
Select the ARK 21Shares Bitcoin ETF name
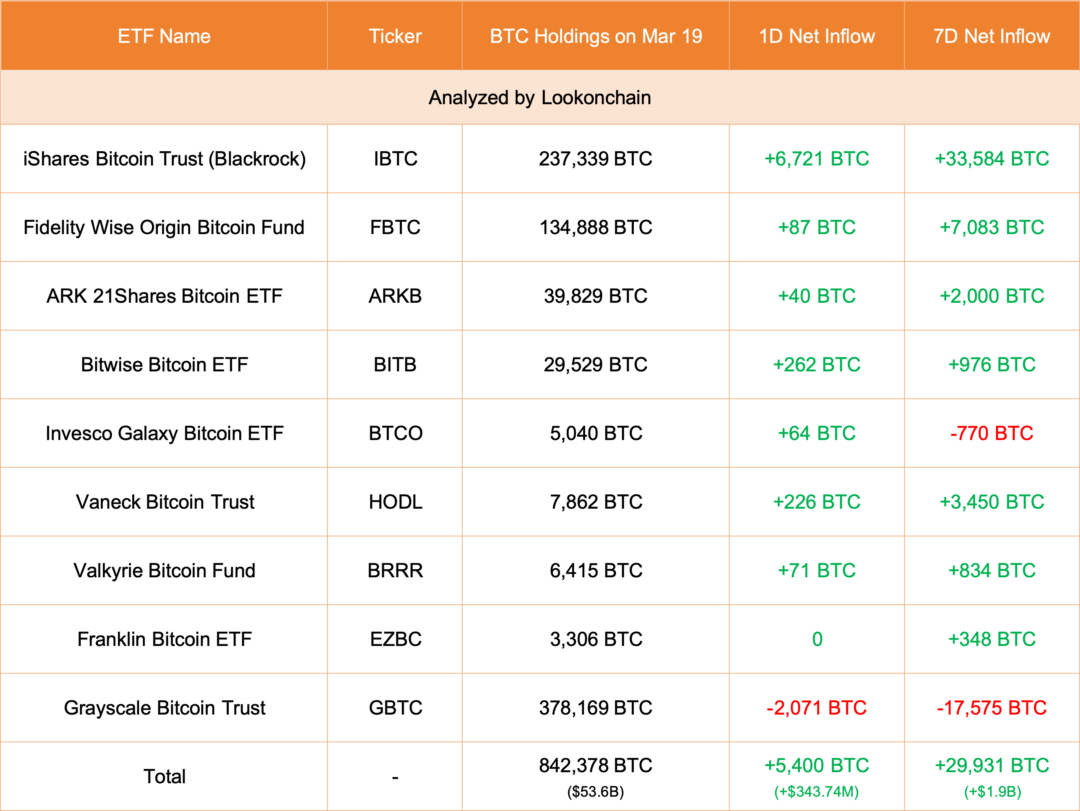pos(165,296)
